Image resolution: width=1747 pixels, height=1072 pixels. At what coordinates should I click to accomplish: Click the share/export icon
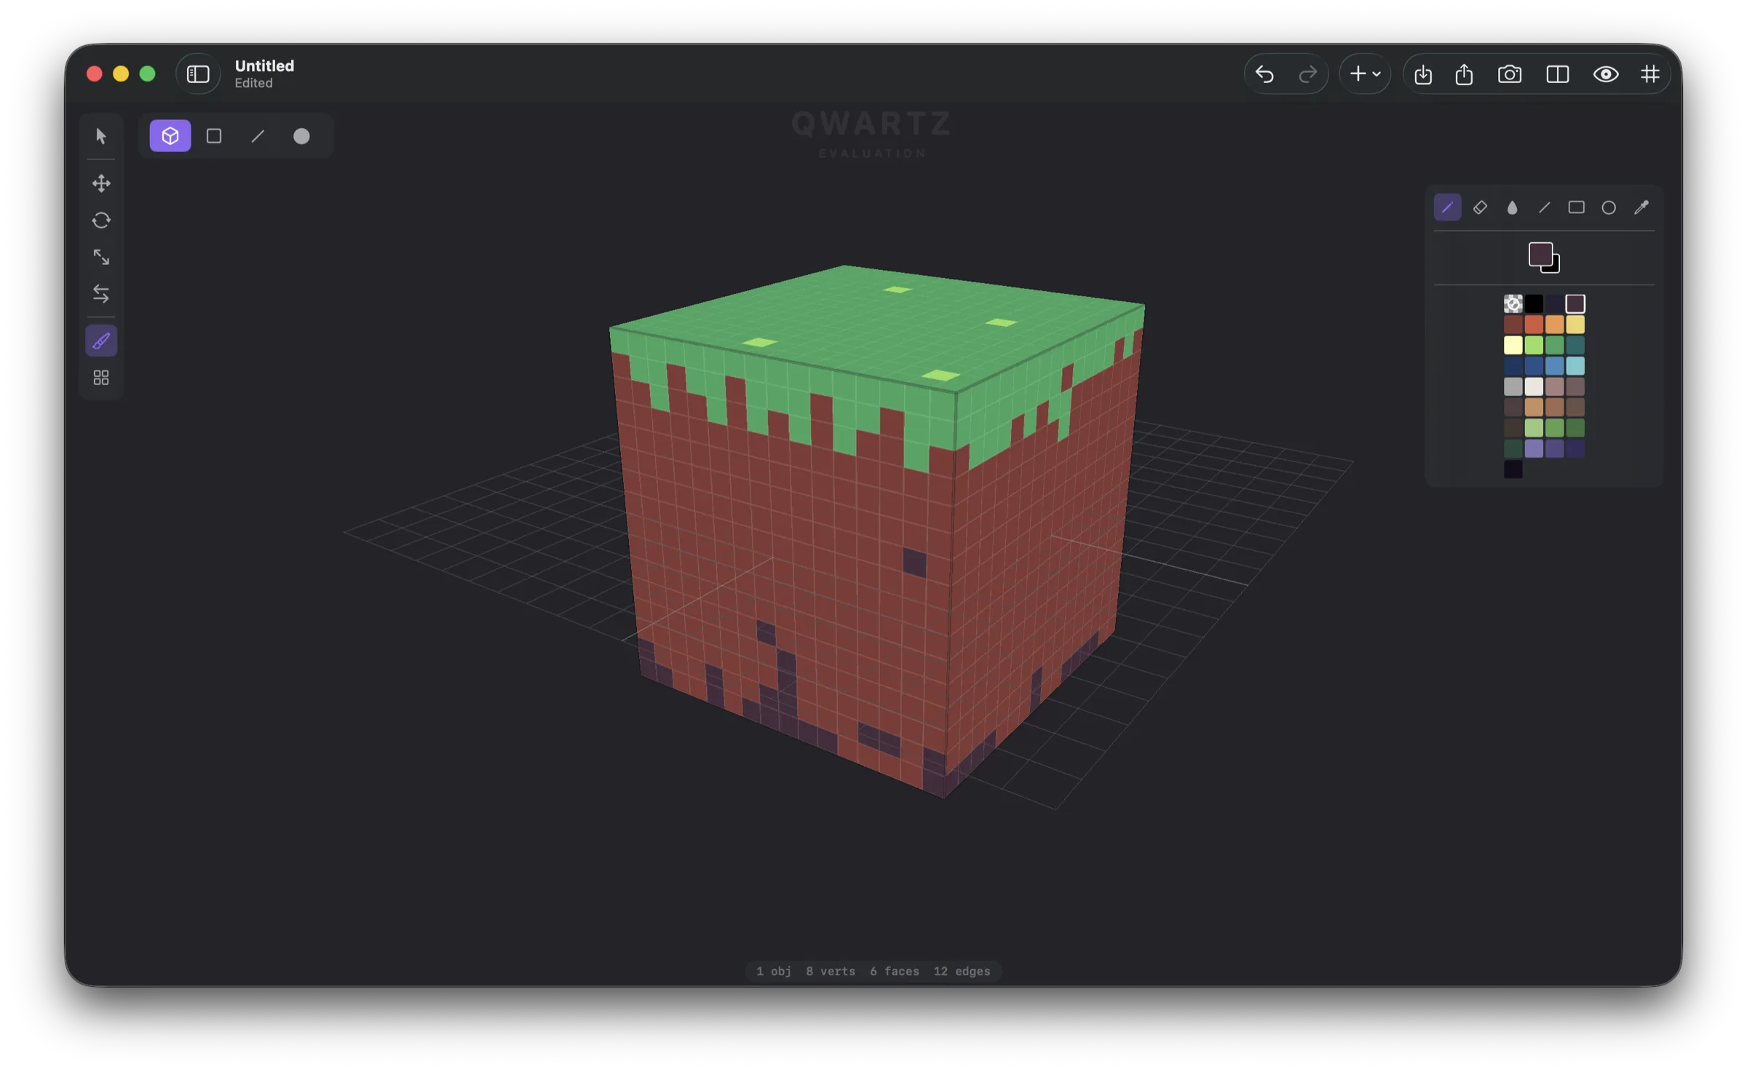1465,74
